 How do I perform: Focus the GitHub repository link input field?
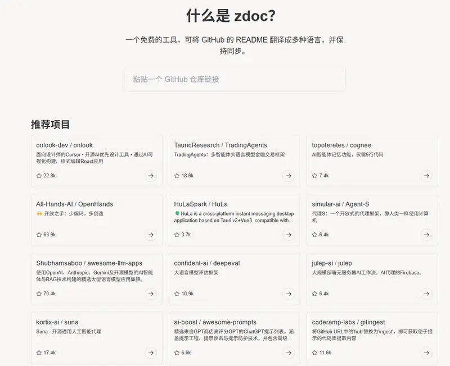(234, 80)
